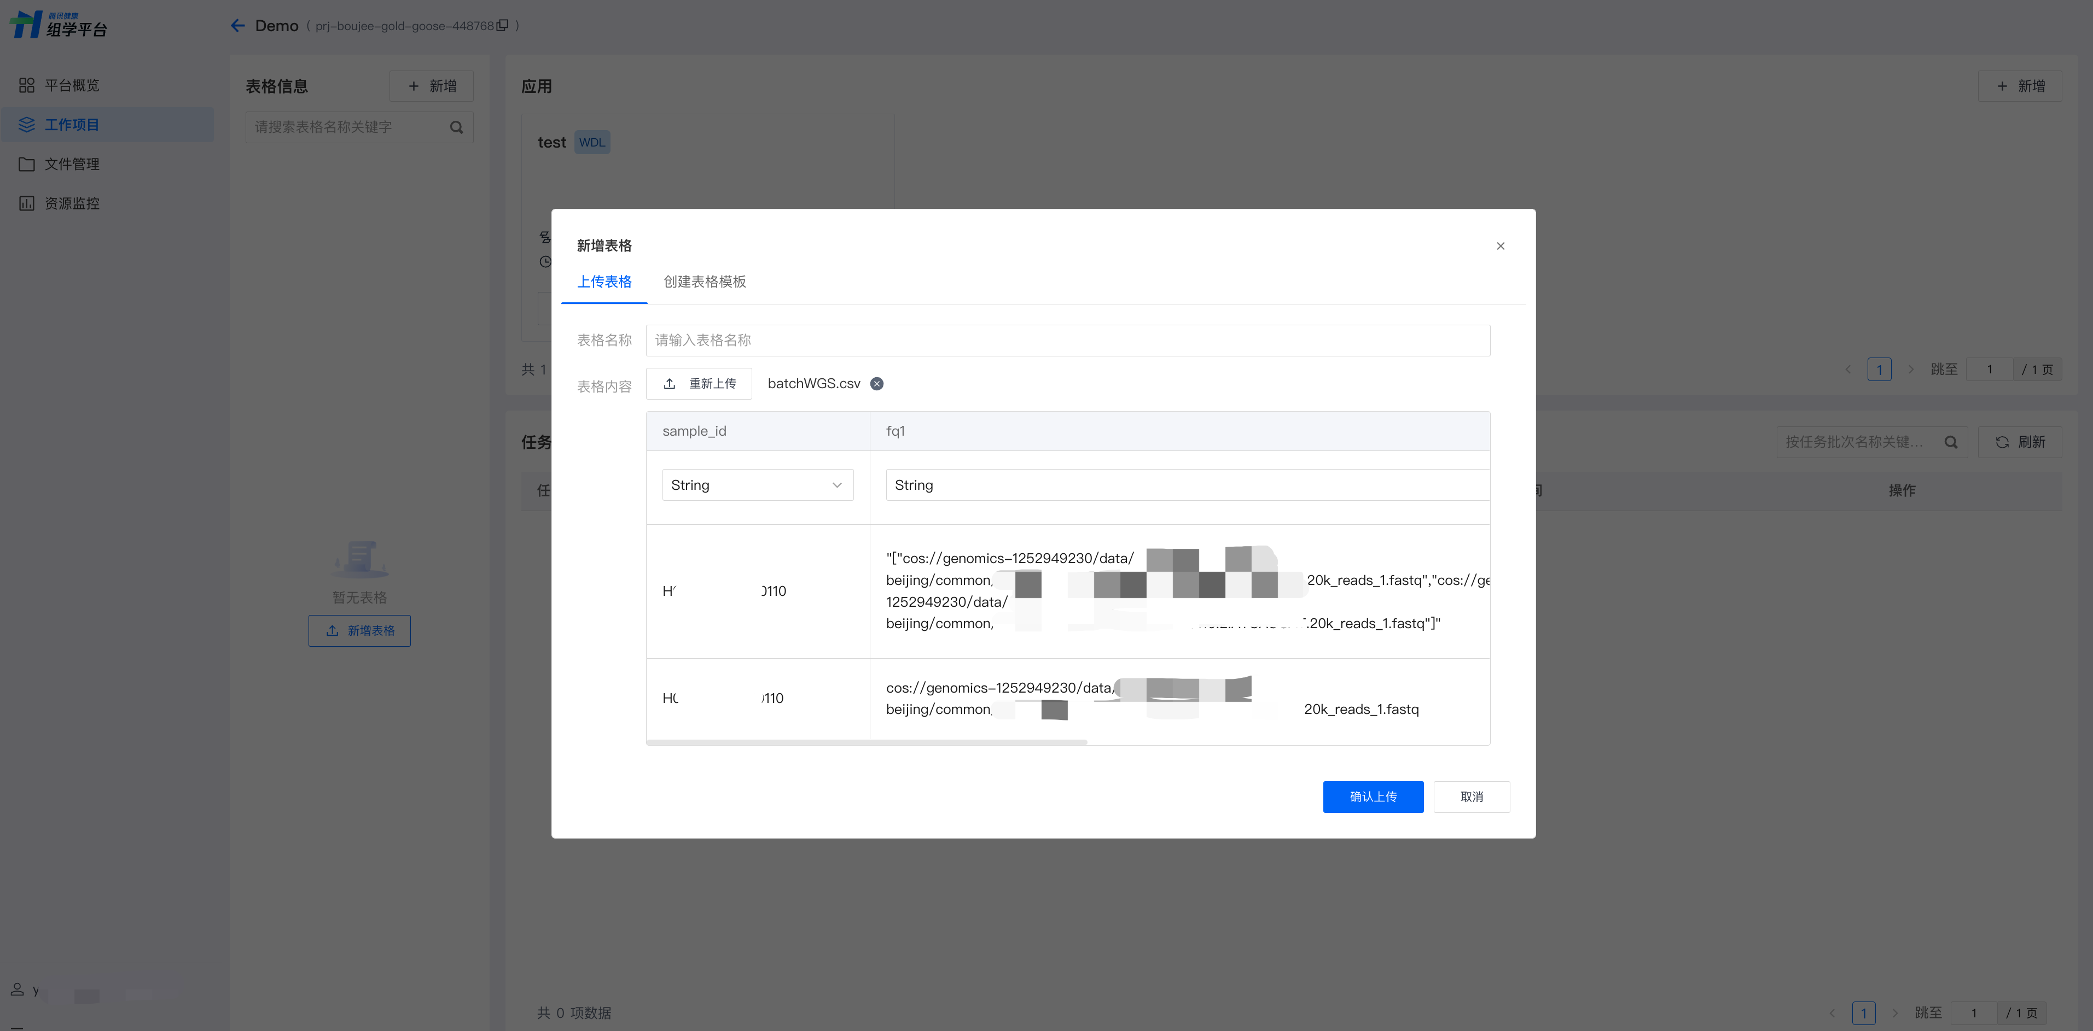Viewport: 2093px width, 1031px height.
Task: Open 文件管理 in sidebar
Action: [x=72, y=164]
